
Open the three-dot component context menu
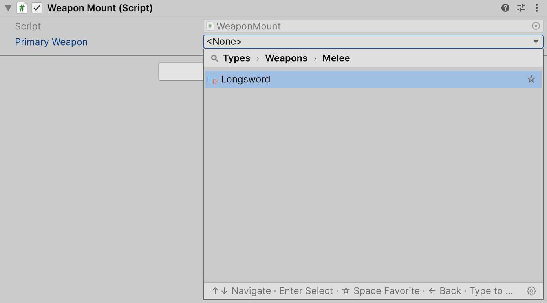coord(537,8)
